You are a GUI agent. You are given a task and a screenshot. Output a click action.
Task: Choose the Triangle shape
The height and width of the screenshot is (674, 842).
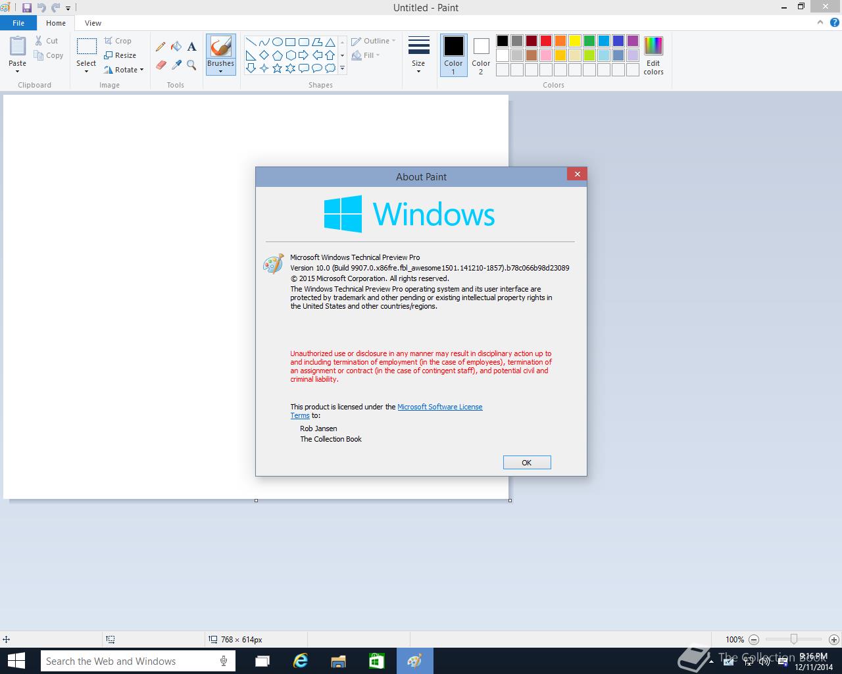pyautogui.click(x=330, y=41)
